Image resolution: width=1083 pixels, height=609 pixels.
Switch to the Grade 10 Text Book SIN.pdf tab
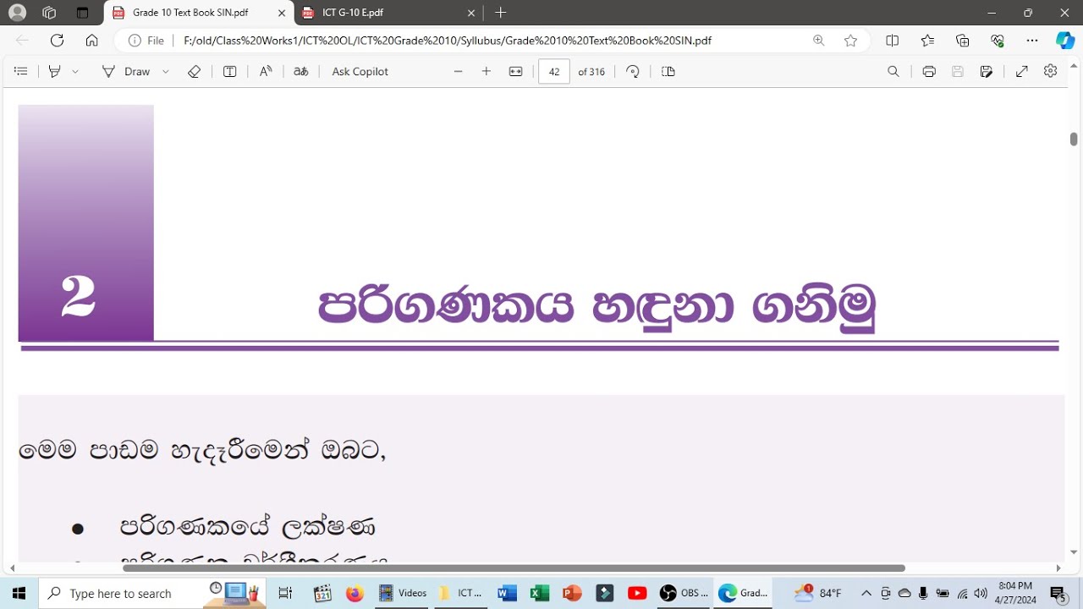[199, 13]
